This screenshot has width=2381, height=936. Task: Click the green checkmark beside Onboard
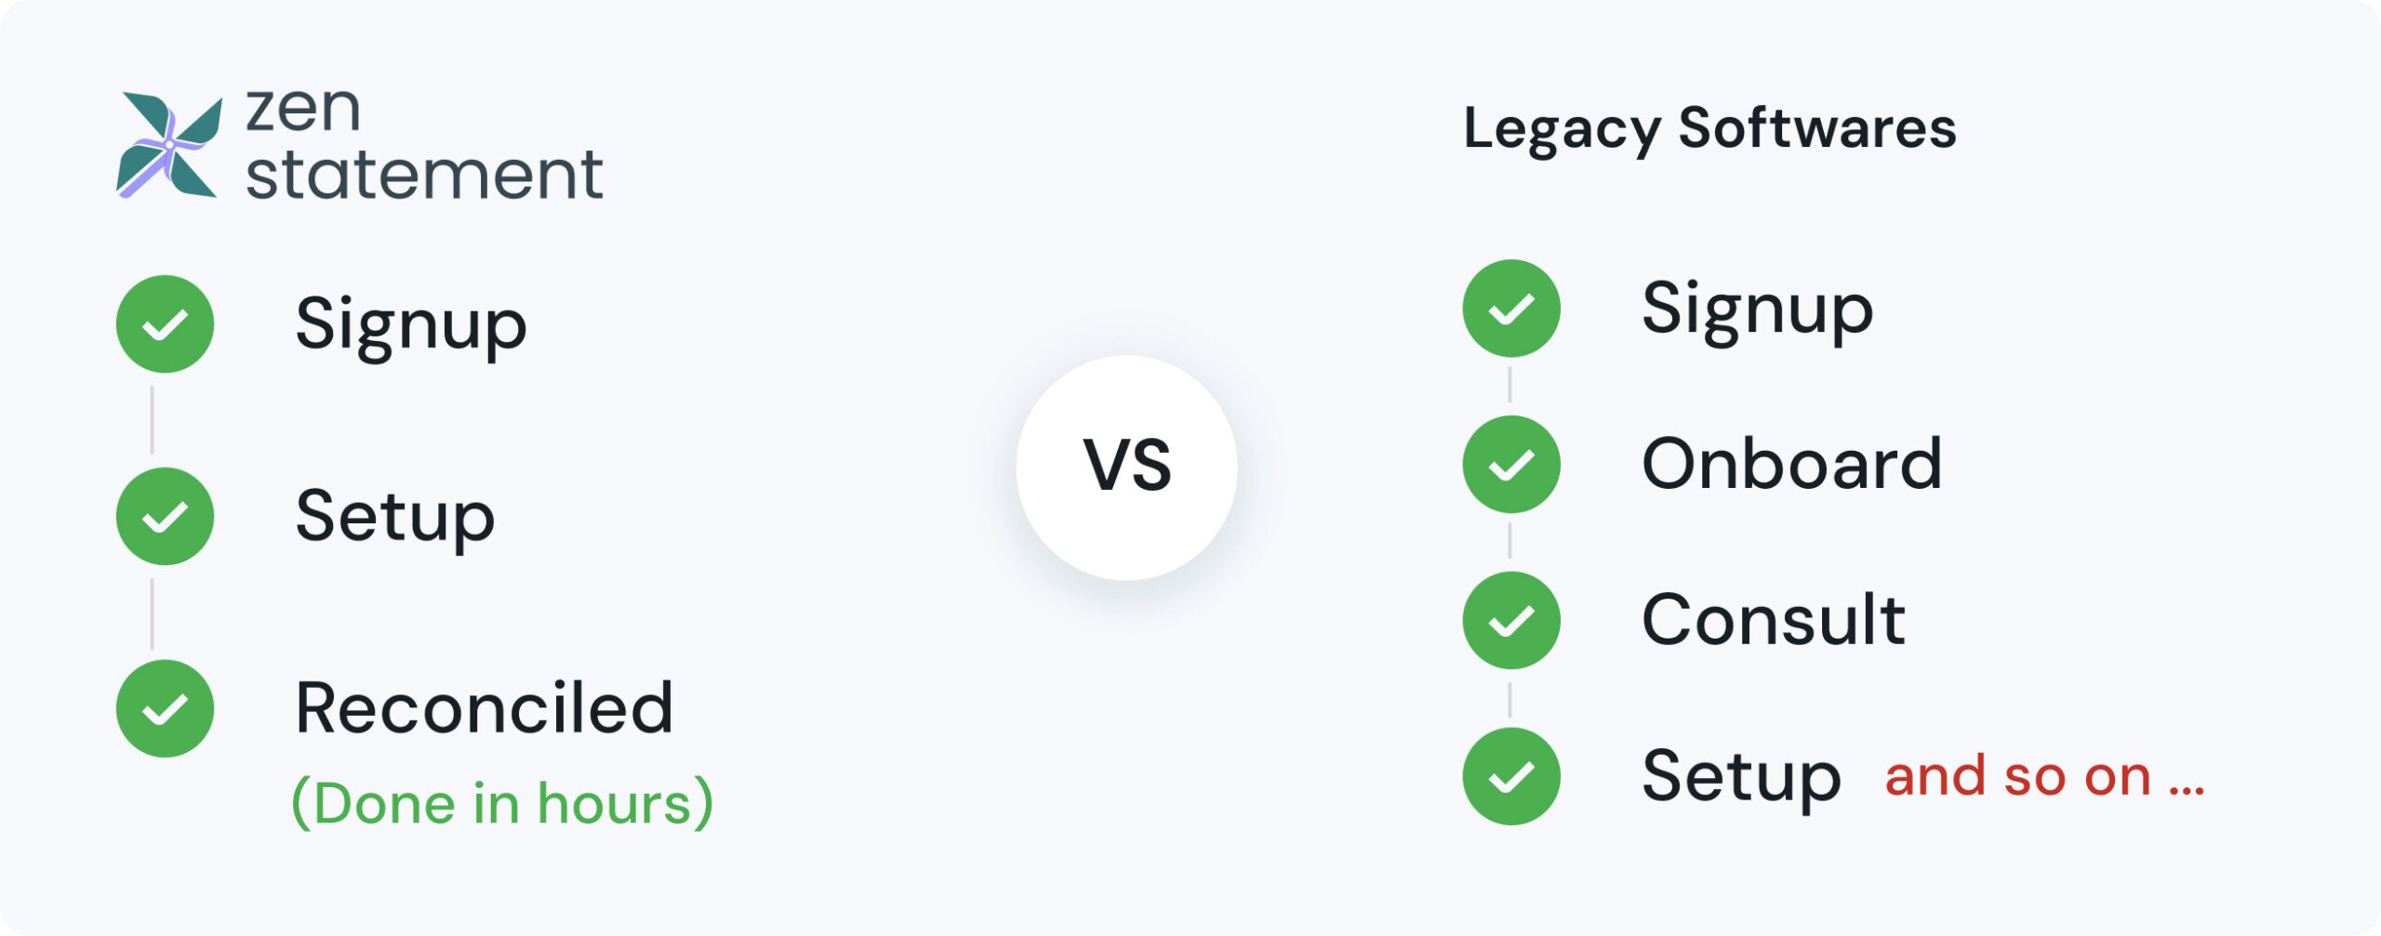[x=1511, y=465]
